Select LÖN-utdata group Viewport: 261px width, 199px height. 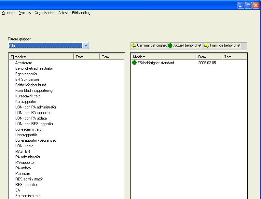24,146
